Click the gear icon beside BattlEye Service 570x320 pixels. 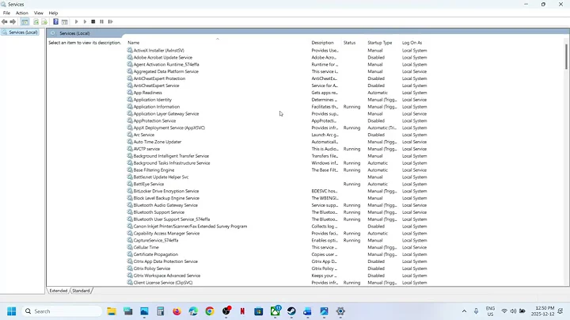[130, 184]
